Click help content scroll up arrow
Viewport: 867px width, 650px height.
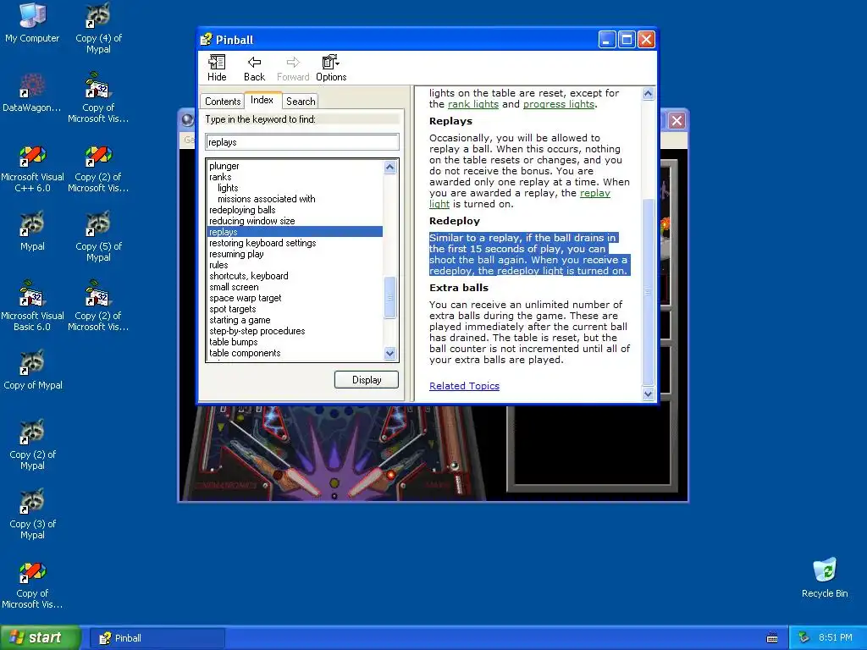(x=648, y=93)
